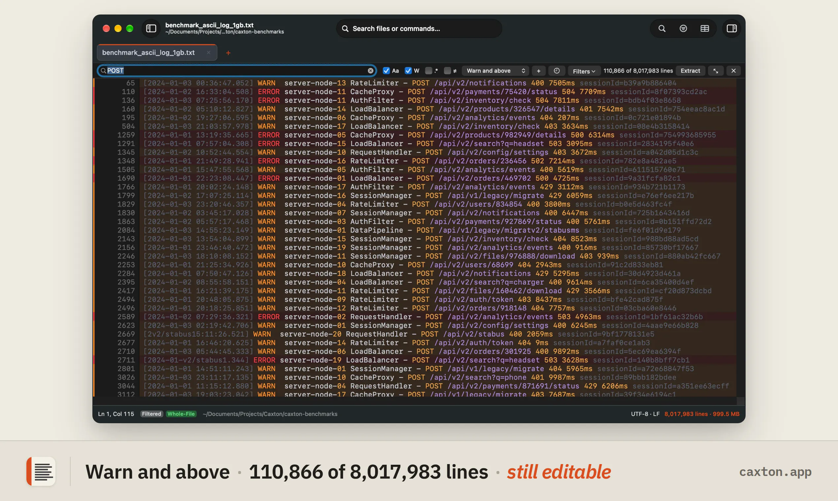
Task: Select the benchmark_ascii_log_1gb.txt tab
Action: pyautogui.click(x=157, y=53)
